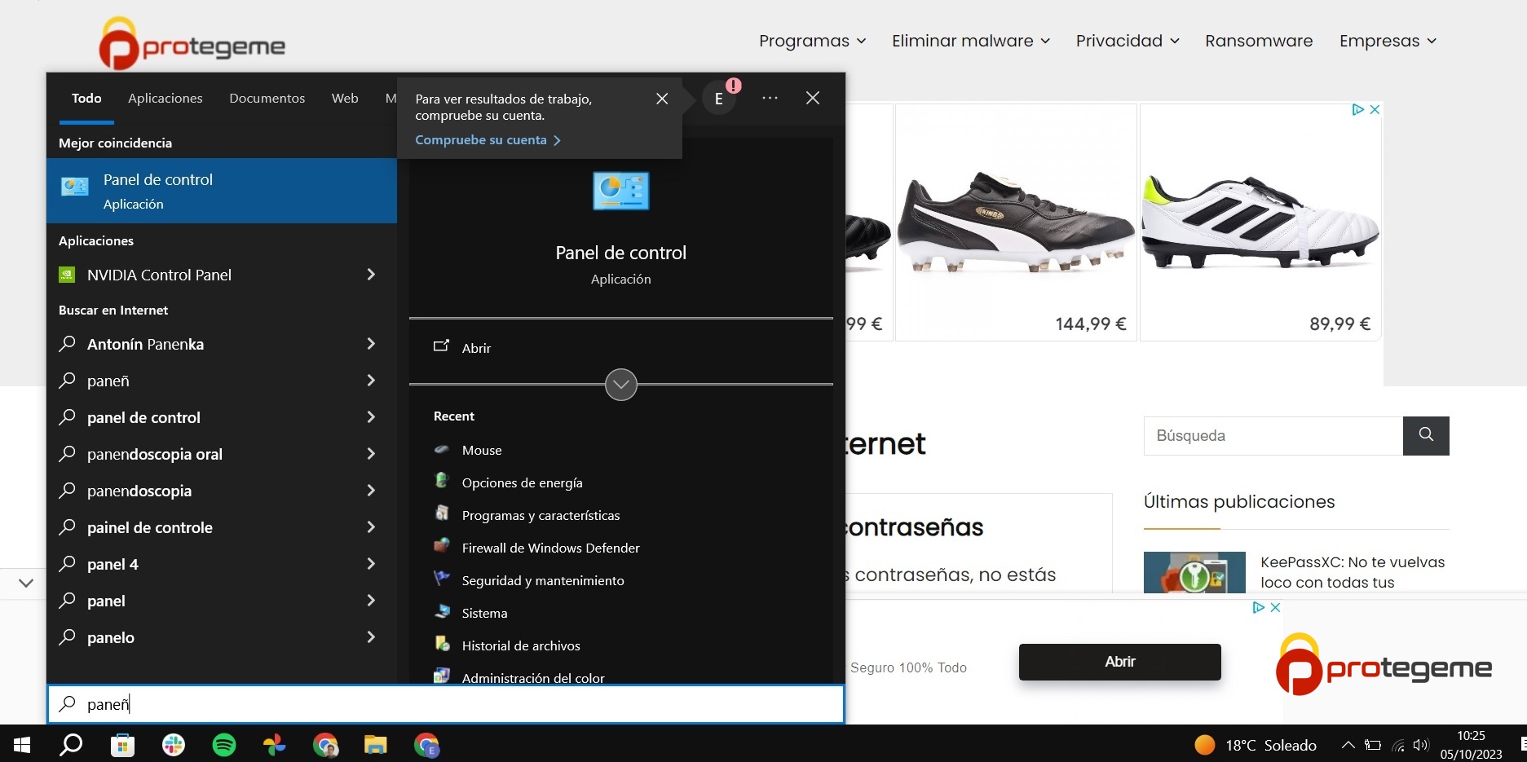
Task: Click the protegeme logo at page top
Action: [192, 43]
